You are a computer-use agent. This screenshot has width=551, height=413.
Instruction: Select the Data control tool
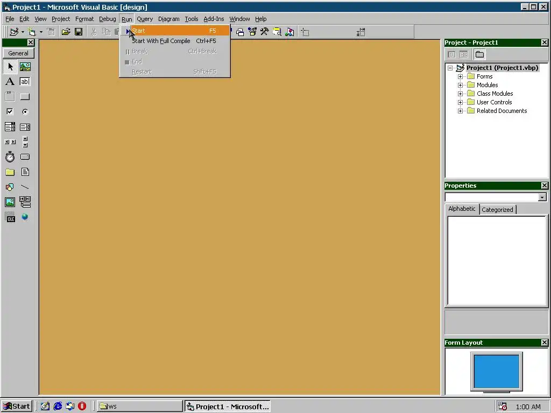pyautogui.click(x=25, y=202)
